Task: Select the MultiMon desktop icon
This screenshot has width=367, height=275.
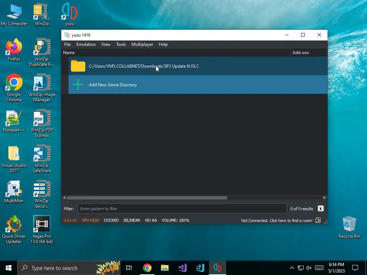Action: pyautogui.click(x=14, y=192)
